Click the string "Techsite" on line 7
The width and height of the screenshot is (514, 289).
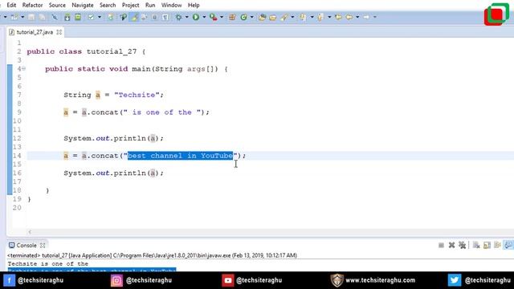[x=137, y=95]
